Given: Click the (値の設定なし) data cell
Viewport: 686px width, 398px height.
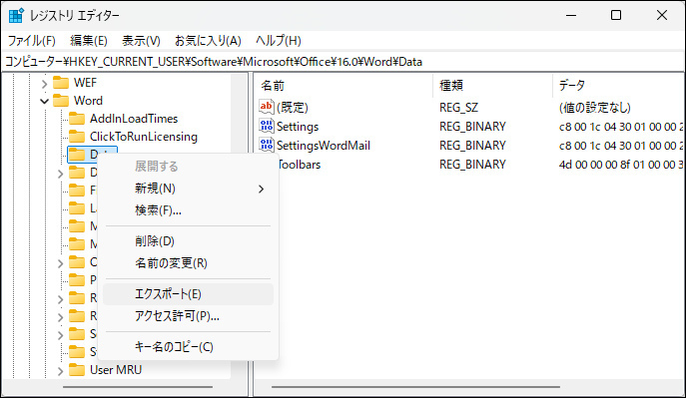Looking at the screenshot, I should [595, 107].
